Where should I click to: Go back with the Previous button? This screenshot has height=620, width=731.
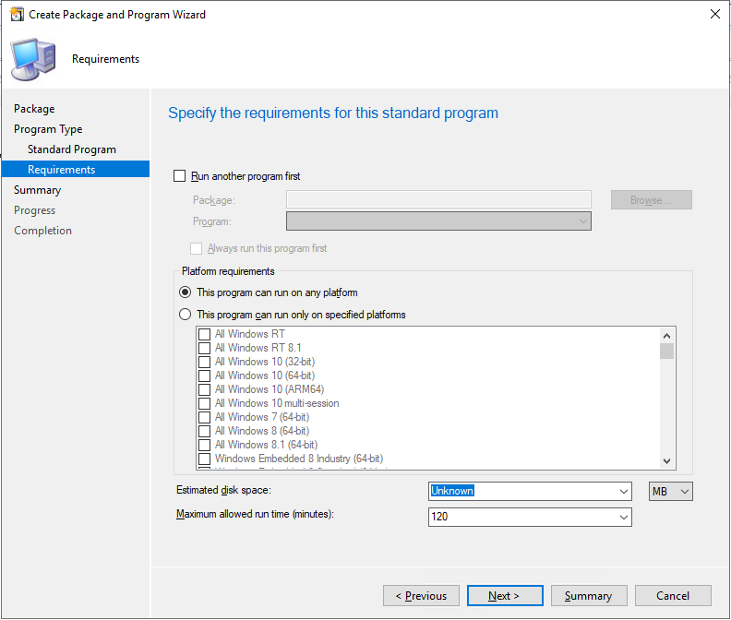(x=421, y=596)
